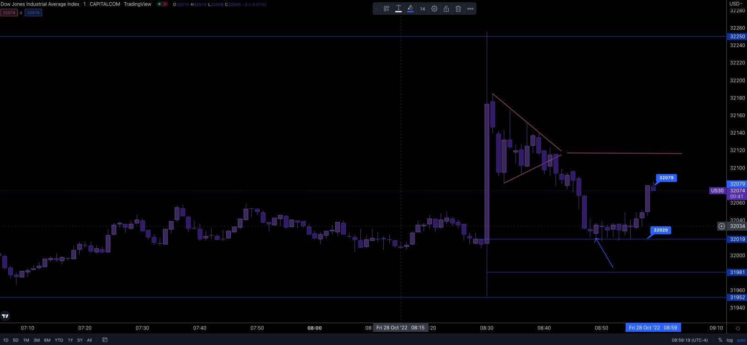Viewport: 747px width, 345px height.
Task: Toggle percent scale mode
Action: (720, 340)
